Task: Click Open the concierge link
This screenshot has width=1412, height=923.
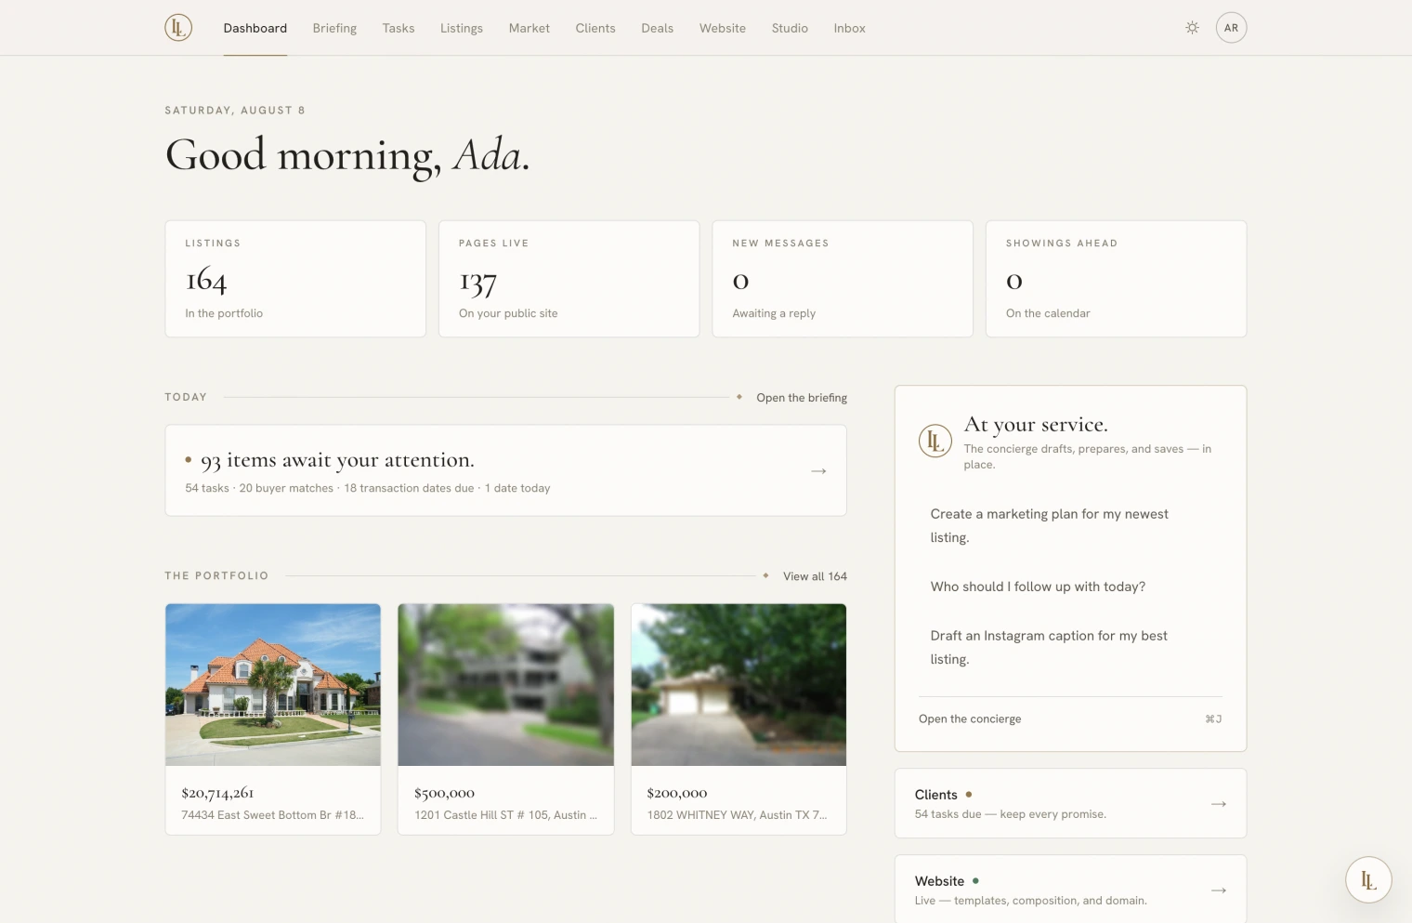Action: (x=970, y=719)
